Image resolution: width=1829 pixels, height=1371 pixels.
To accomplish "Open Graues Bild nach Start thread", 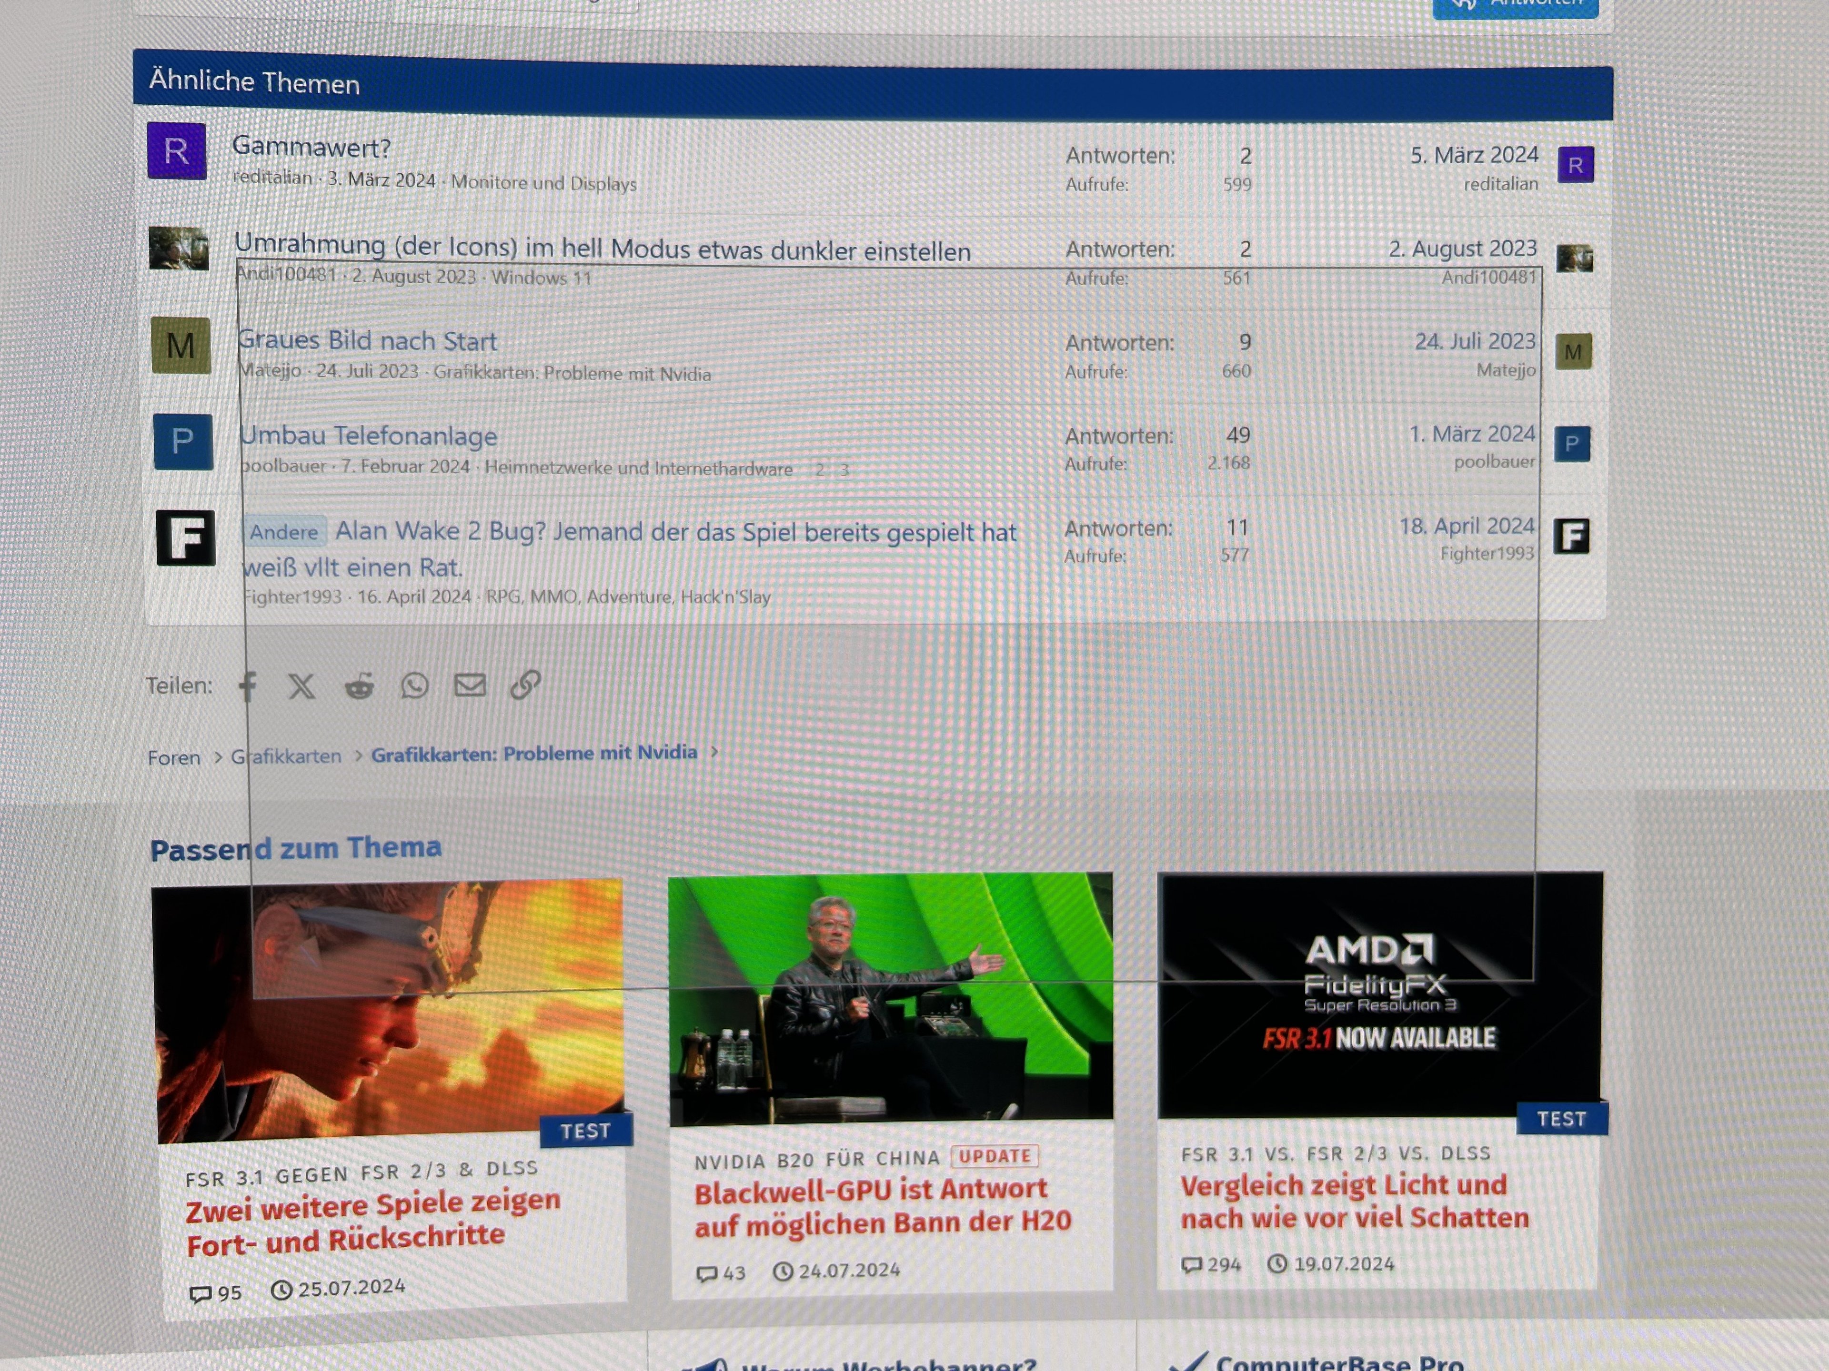I will [367, 340].
